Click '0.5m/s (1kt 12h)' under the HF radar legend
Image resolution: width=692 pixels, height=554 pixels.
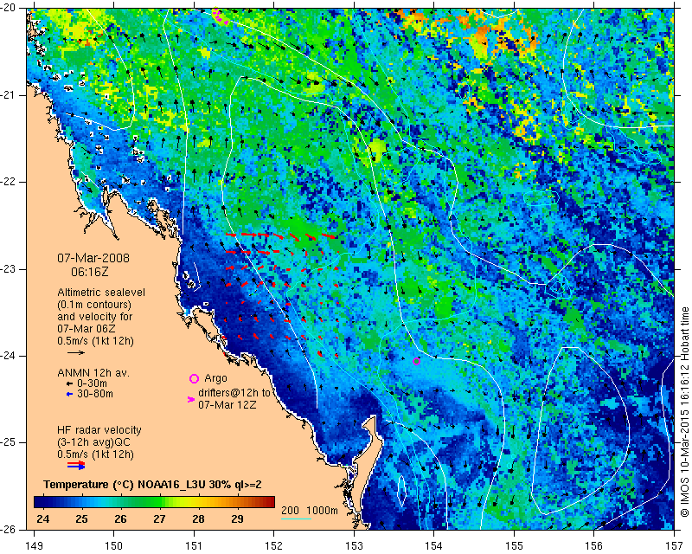(95, 454)
